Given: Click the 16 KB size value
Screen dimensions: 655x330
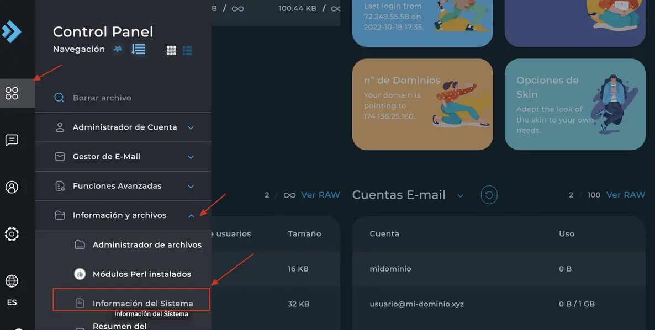Looking at the screenshot, I should 298,269.
